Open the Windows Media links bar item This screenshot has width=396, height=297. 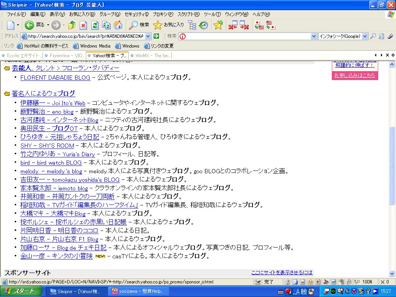pos(92,46)
